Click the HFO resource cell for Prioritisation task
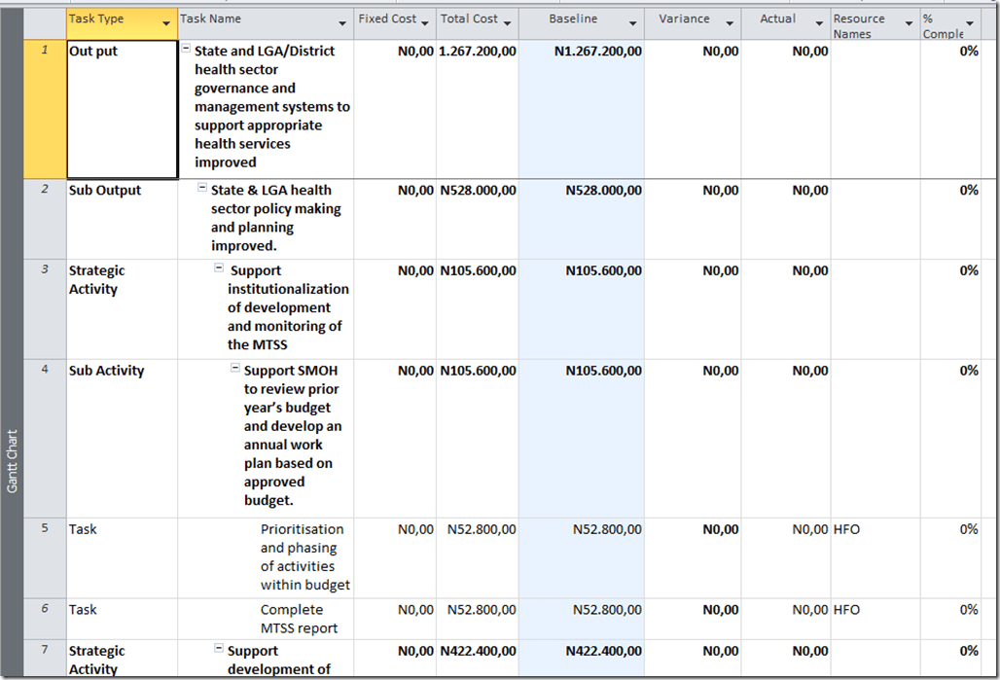The height and width of the screenshot is (680, 1000). [846, 529]
